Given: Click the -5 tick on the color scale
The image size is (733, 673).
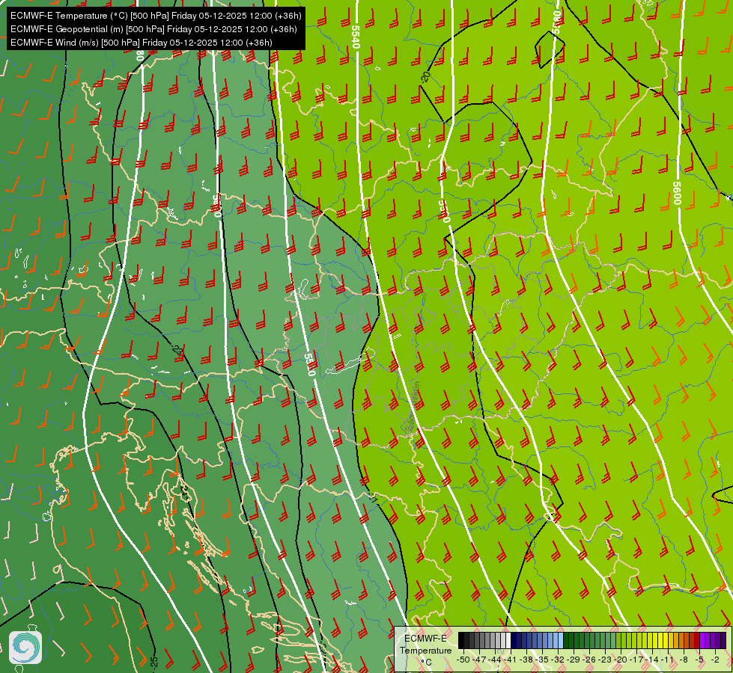Looking at the screenshot, I should pyautogui.click(x=700, y=660).
